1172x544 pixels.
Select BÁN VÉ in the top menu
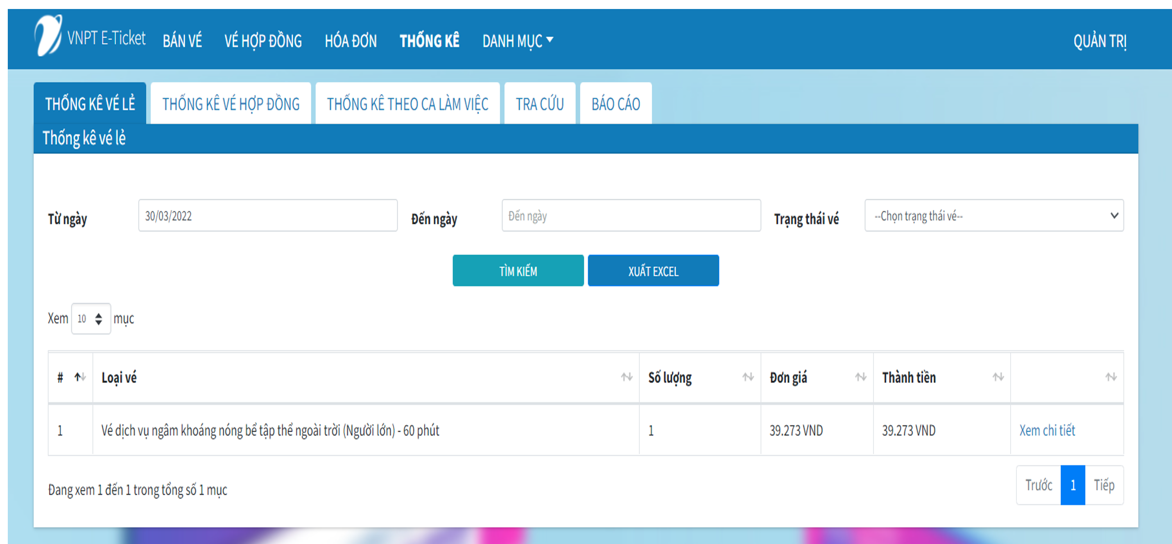tap(183, 40)
